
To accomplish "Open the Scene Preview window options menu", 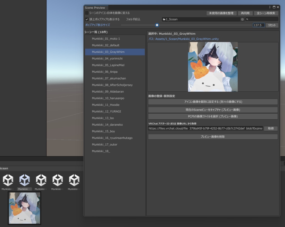I will (270, 7).
